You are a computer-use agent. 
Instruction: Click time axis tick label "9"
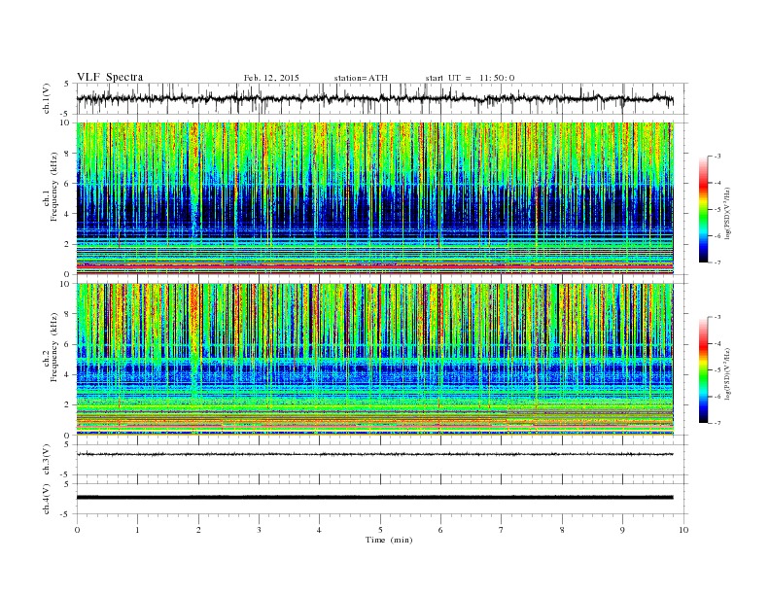[x=622, y=530]
